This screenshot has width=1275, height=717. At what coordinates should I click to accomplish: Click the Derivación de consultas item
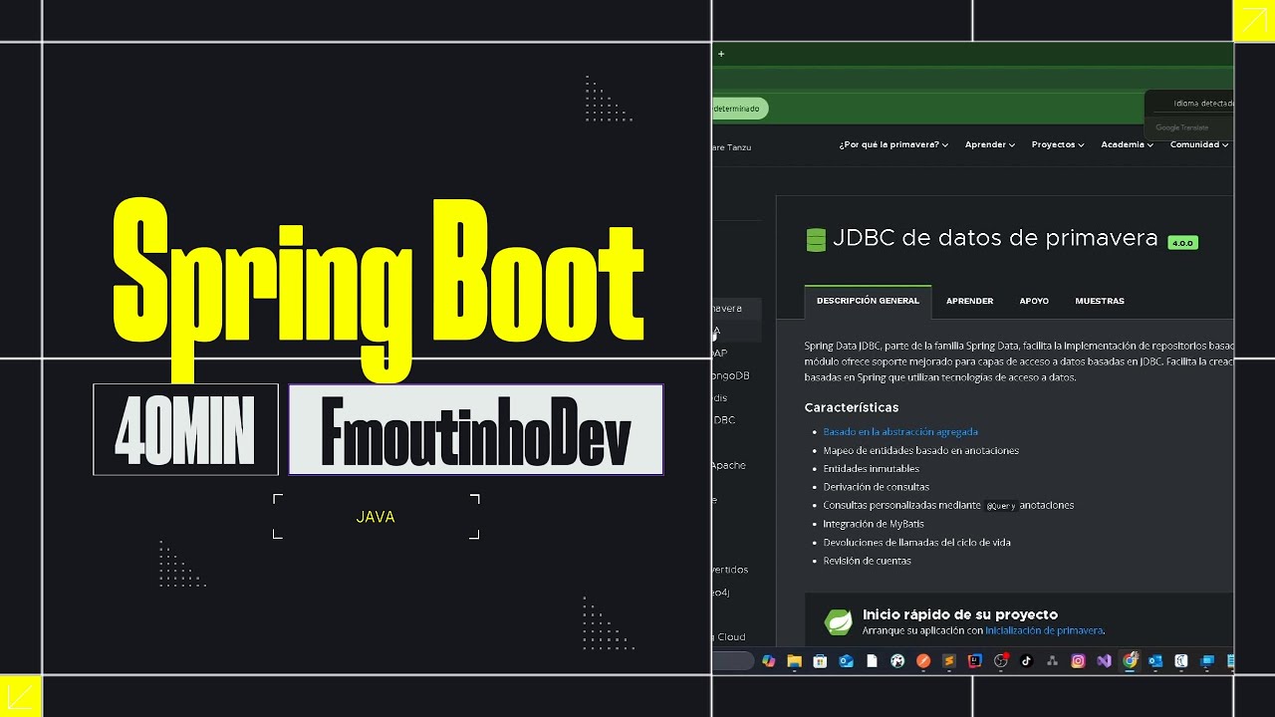pyautogui.click(x=876, y=487)
